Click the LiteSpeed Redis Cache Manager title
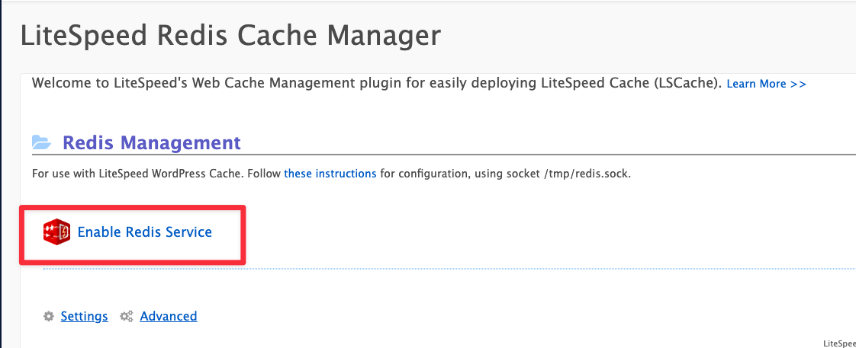Screen dimensions: 856x348 pyautogui.click(x=230, y=36)
